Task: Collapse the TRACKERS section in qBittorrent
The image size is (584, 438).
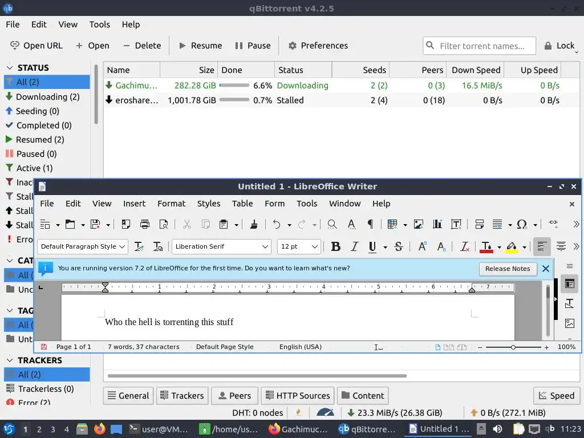Action: (x=10, y=360)
